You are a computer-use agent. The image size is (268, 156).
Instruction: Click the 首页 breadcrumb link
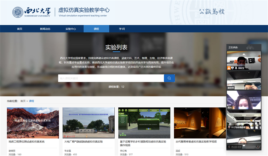(23, 101)
